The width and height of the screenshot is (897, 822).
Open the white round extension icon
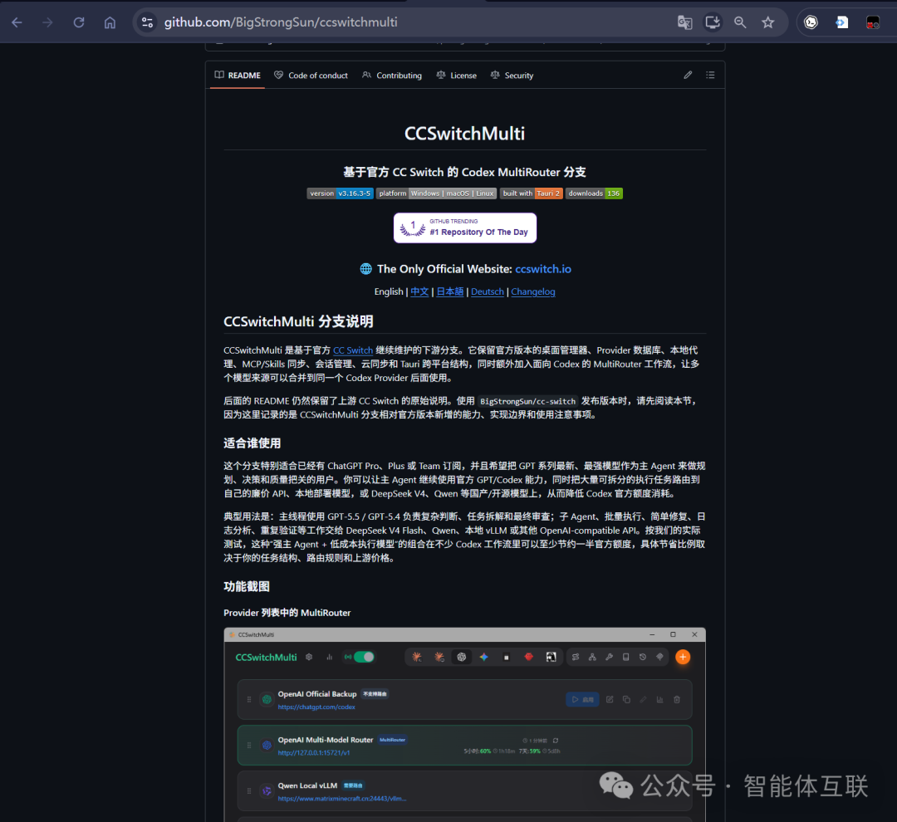pos(811,22)
